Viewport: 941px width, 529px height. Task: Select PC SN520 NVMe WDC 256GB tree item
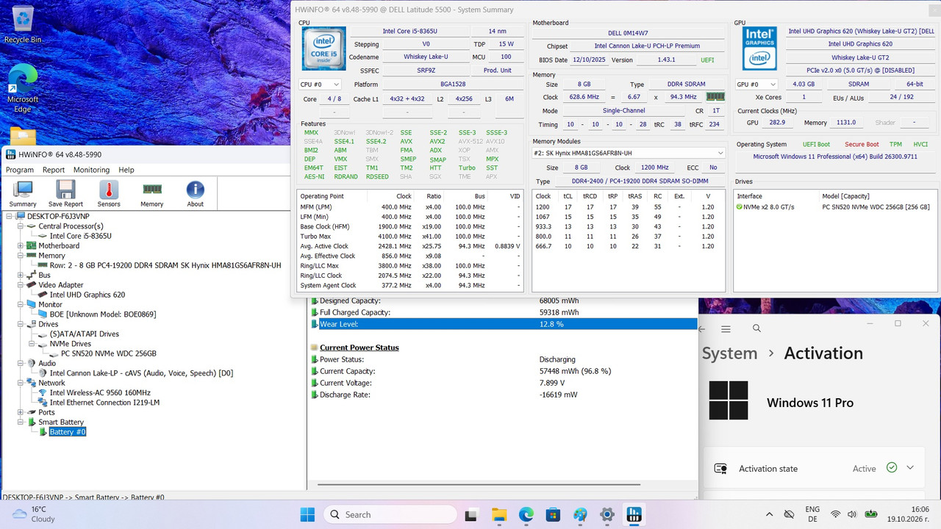pyautogui.click(x=109, y=354)
